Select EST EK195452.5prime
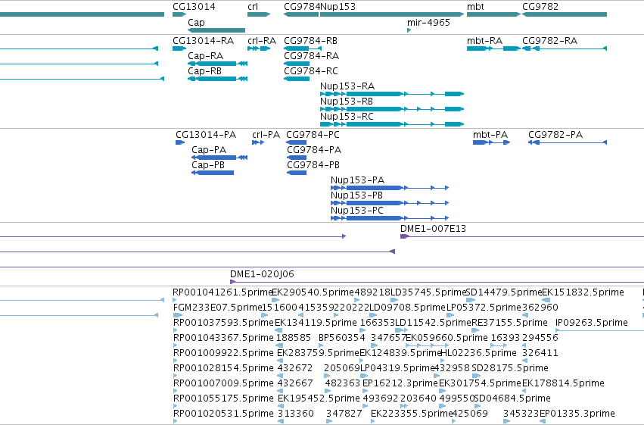The height and width of the screenshot is (425, 644). coord(319,398)
